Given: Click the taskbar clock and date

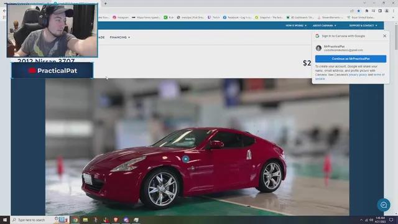Looking at the screenshot, I should pos(380,220).
